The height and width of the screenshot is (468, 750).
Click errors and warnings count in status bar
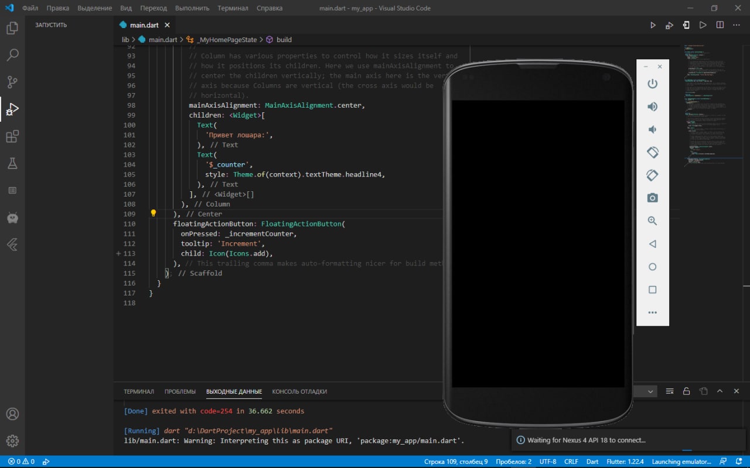21,462
